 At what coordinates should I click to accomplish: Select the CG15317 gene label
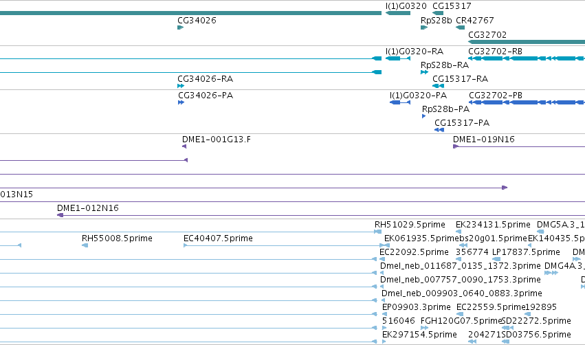(452, 6)
